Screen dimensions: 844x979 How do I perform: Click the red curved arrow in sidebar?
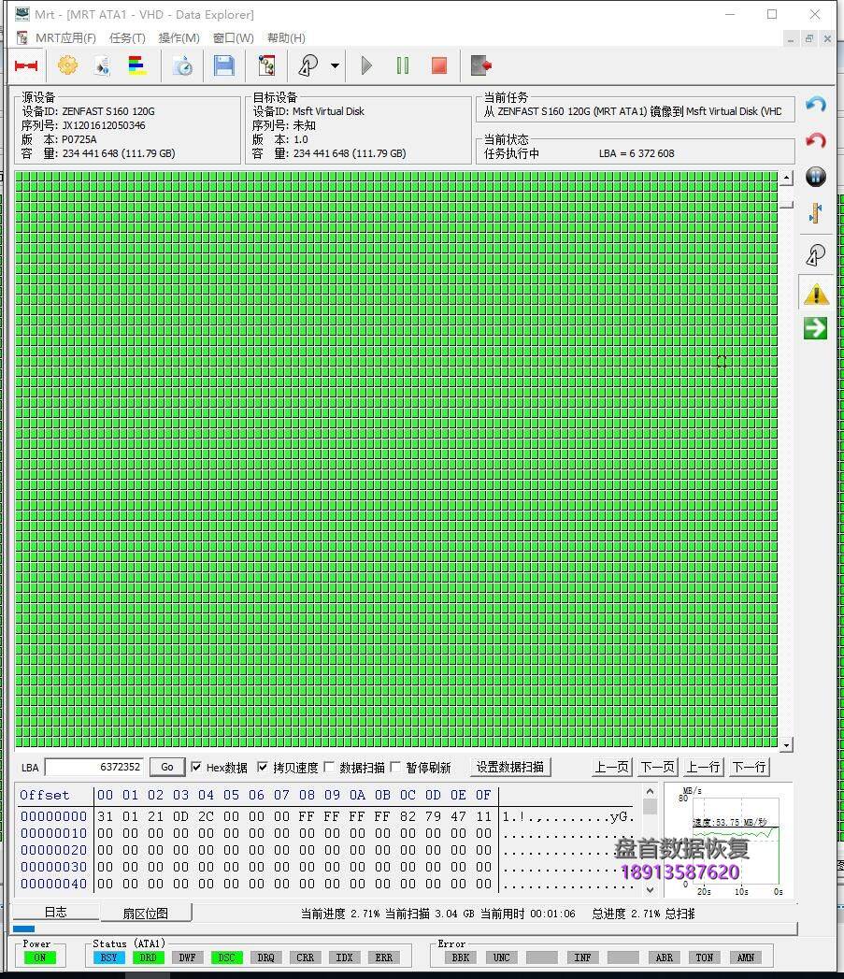pos(815,140)
